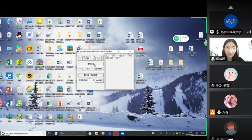
Task: Open the WeChat desktop icon
Action: (x=19, y=76)
